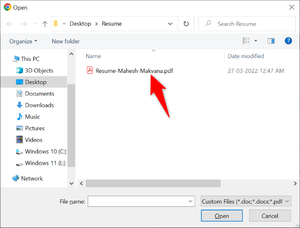Click the This PC computer icon
Screen dimensions: 300x228
coord(16,59)
